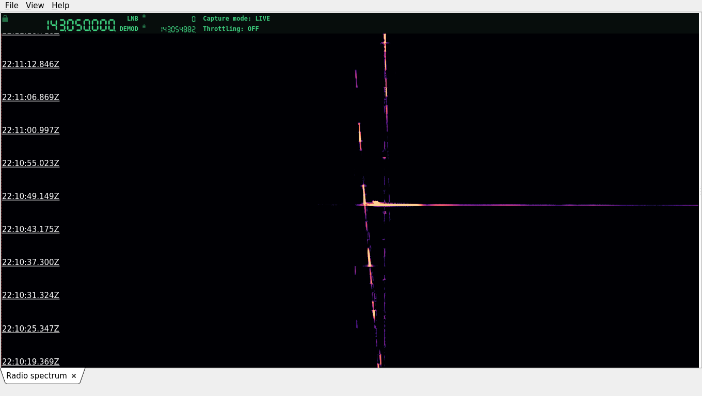702x396 pixels.
Task: Click timestamp 22:11:12.846Z
Action: 31,64
